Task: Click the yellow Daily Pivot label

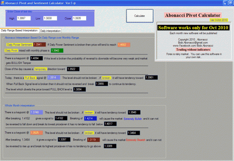Action: coord(11,51)
